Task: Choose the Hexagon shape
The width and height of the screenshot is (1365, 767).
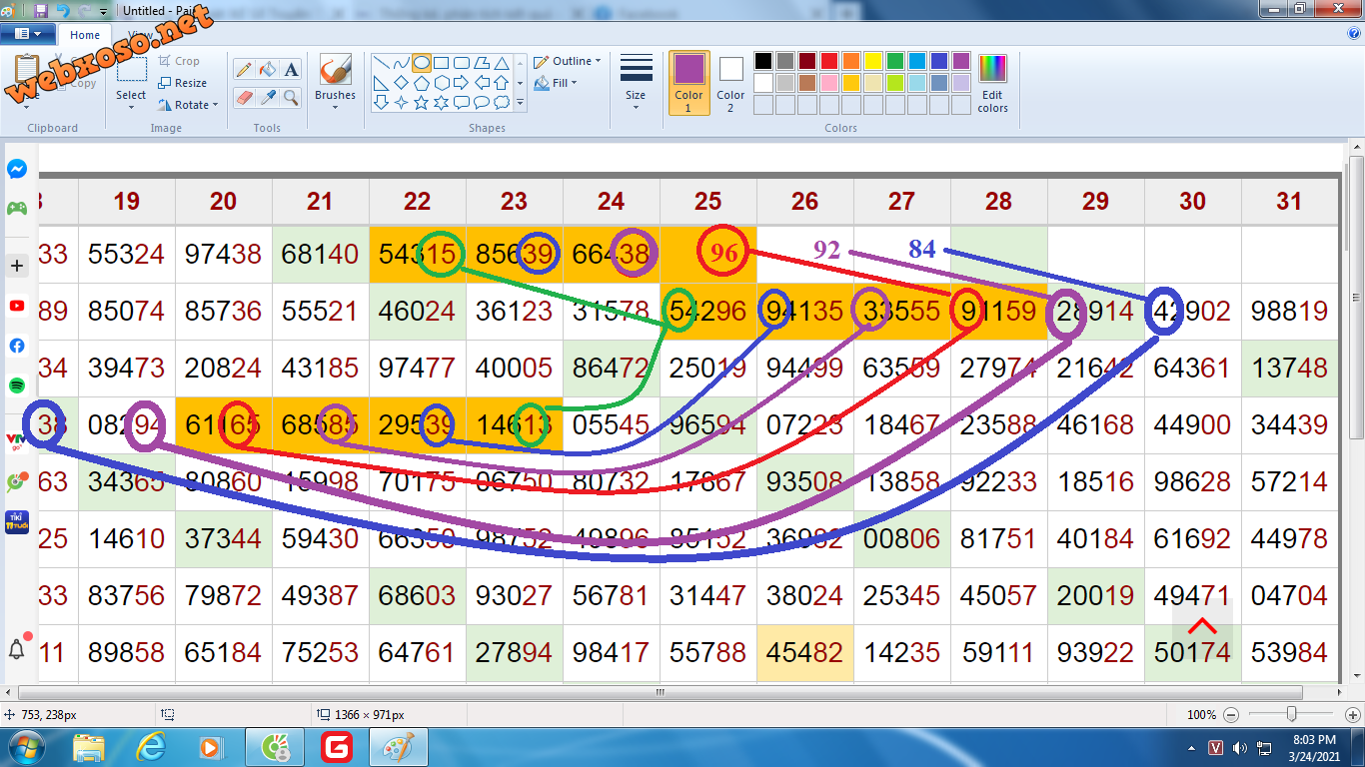Action: click(442, 83)
